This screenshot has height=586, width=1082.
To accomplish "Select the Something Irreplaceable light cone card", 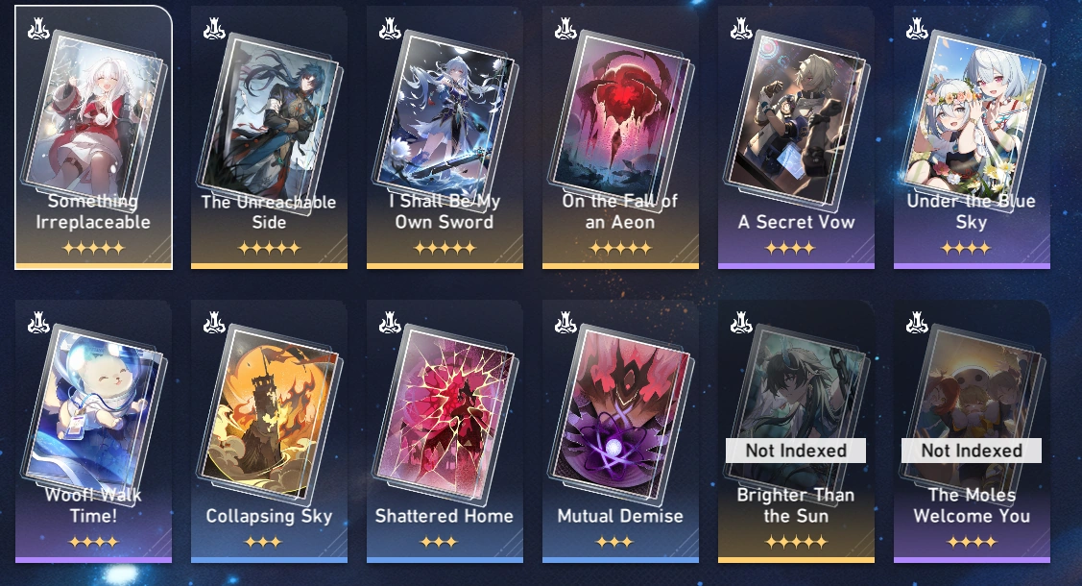I will pyautogui.click(x=93, y=137).
